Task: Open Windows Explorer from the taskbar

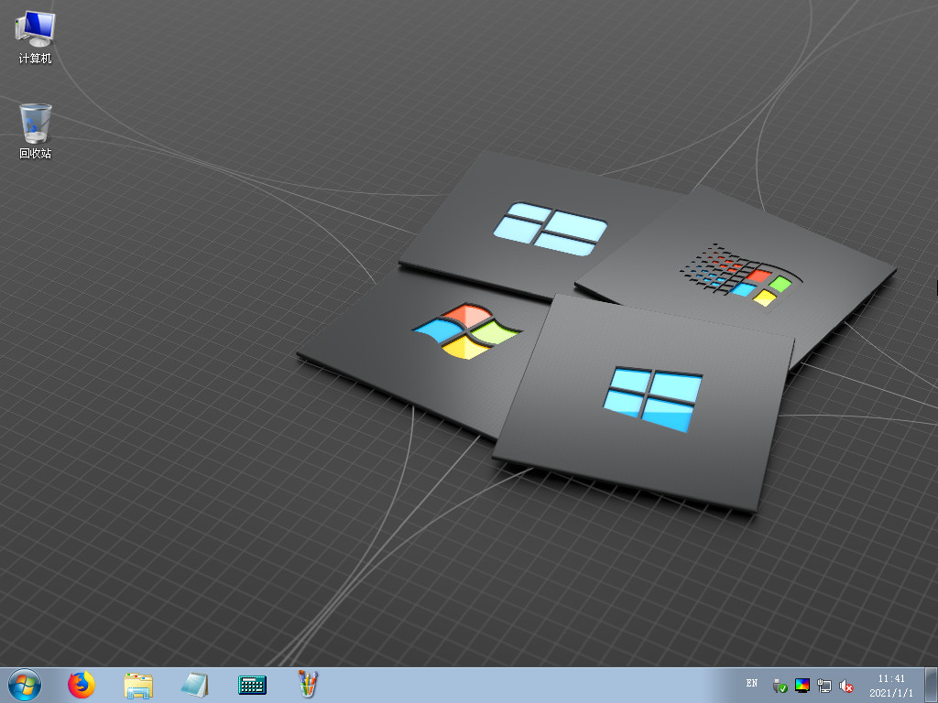Action: click(x=138, y=684)
